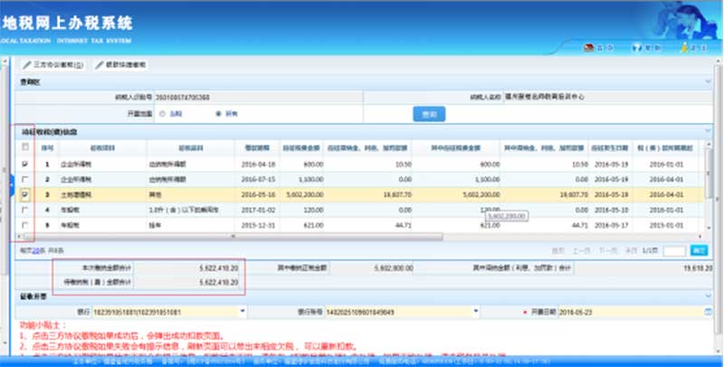The image size is (724, 367).
Task: Collapse the 查询区 panel
Action: pyautogui.click(x=707, y=80)
